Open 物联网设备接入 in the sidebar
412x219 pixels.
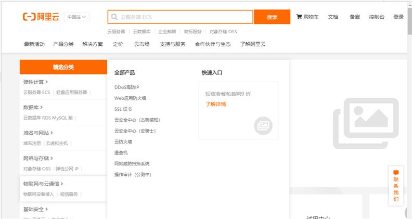click(38, 194)
